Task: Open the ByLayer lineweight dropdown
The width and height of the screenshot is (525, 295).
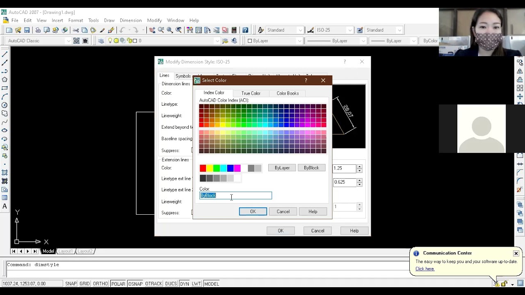Action: click(414, 41)
